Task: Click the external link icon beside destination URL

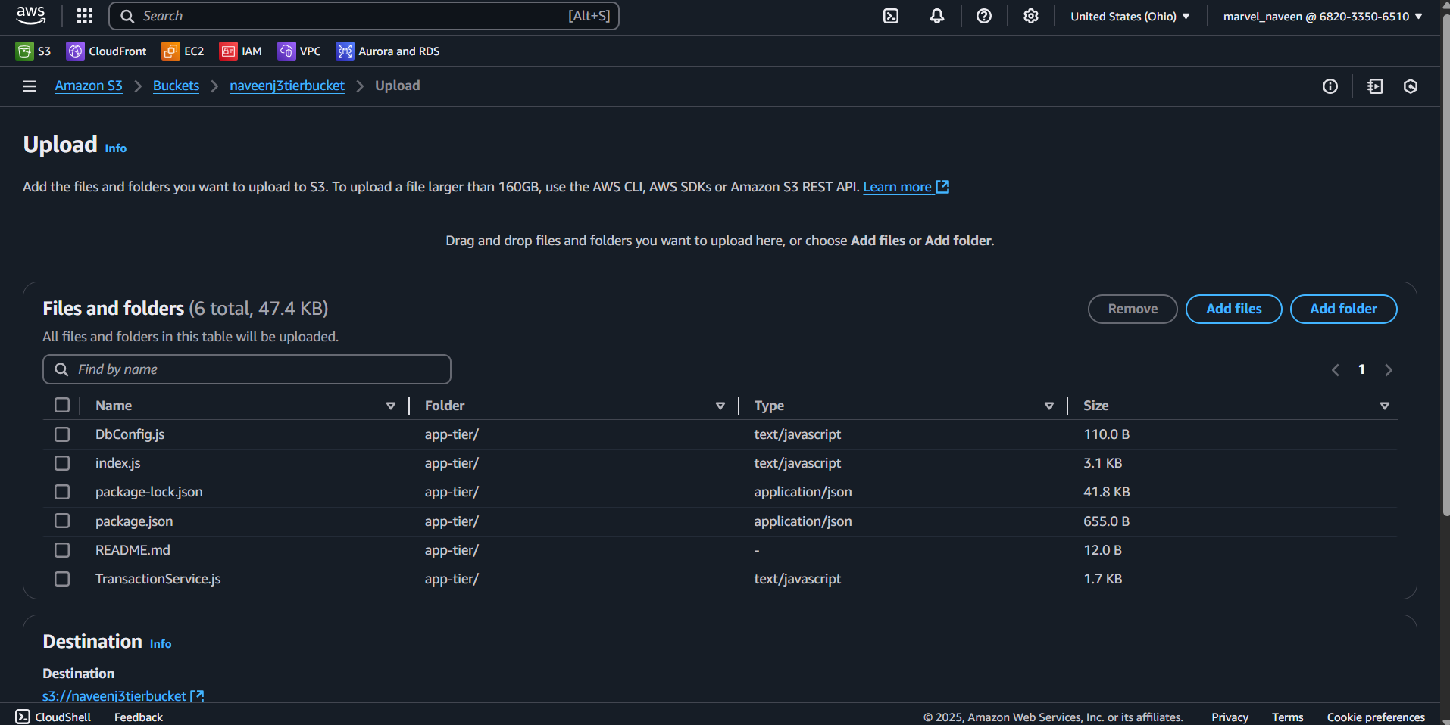Action: [197, 696]
